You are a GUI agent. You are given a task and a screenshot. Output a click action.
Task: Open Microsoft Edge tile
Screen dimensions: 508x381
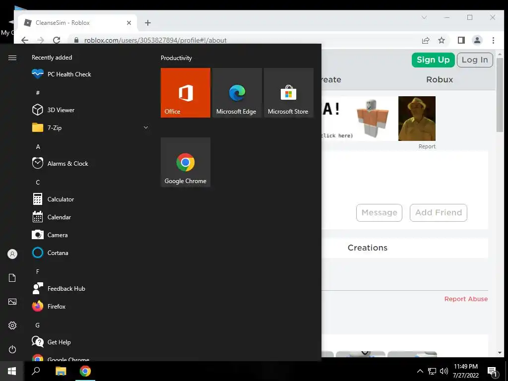[x=237, y=93]
